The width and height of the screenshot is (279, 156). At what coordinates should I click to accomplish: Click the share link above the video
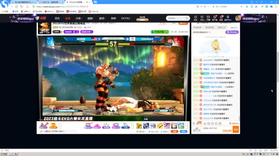[x=174, y=32]
